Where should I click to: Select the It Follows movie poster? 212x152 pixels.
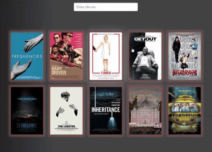pyautogui.click(x=27, y=111)
